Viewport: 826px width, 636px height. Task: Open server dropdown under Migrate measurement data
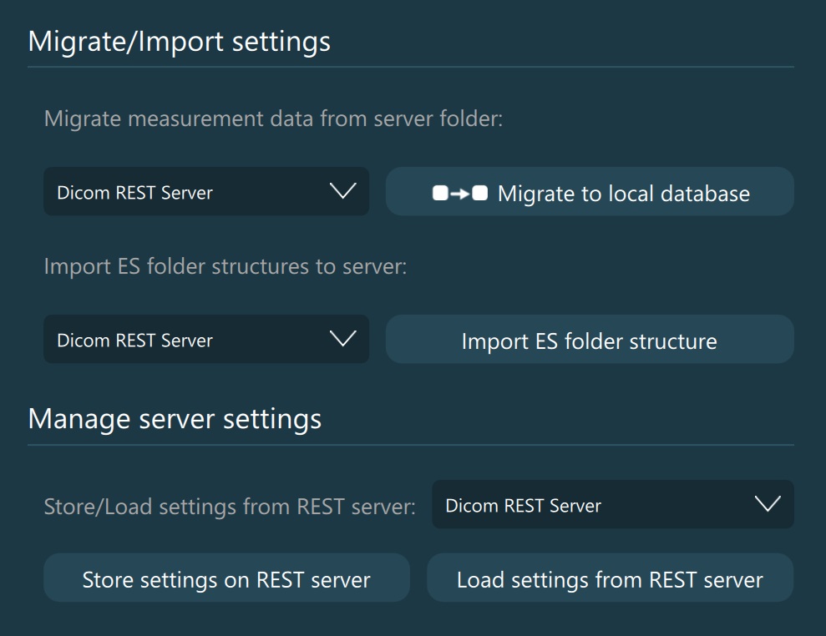pos(206,192)
